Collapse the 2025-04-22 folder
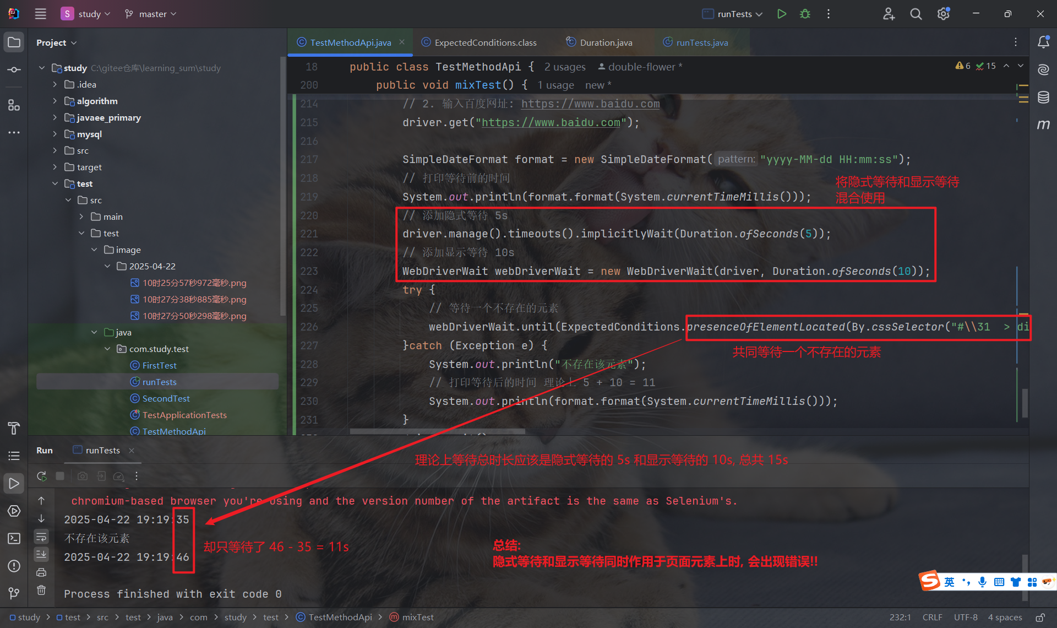This screenshot has height=628, width=1057. coord(107,266)
